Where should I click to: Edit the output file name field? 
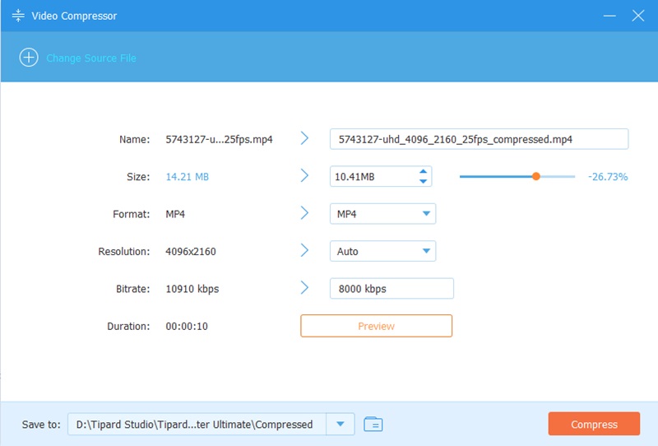(479, 139)
